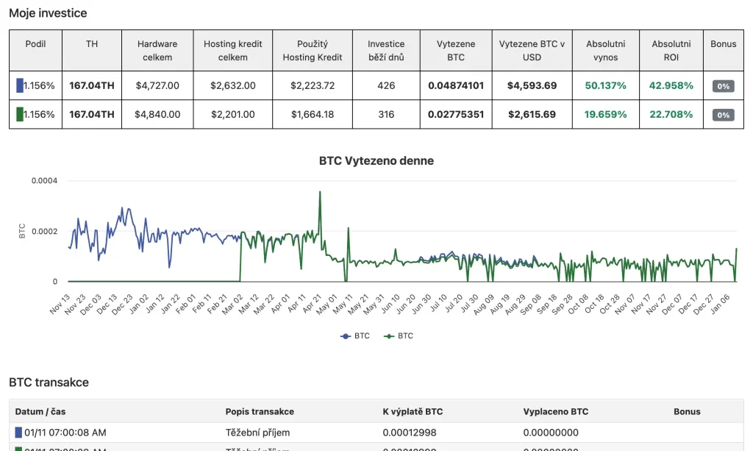Select the Investice běží dnů header

pos(386,51)
